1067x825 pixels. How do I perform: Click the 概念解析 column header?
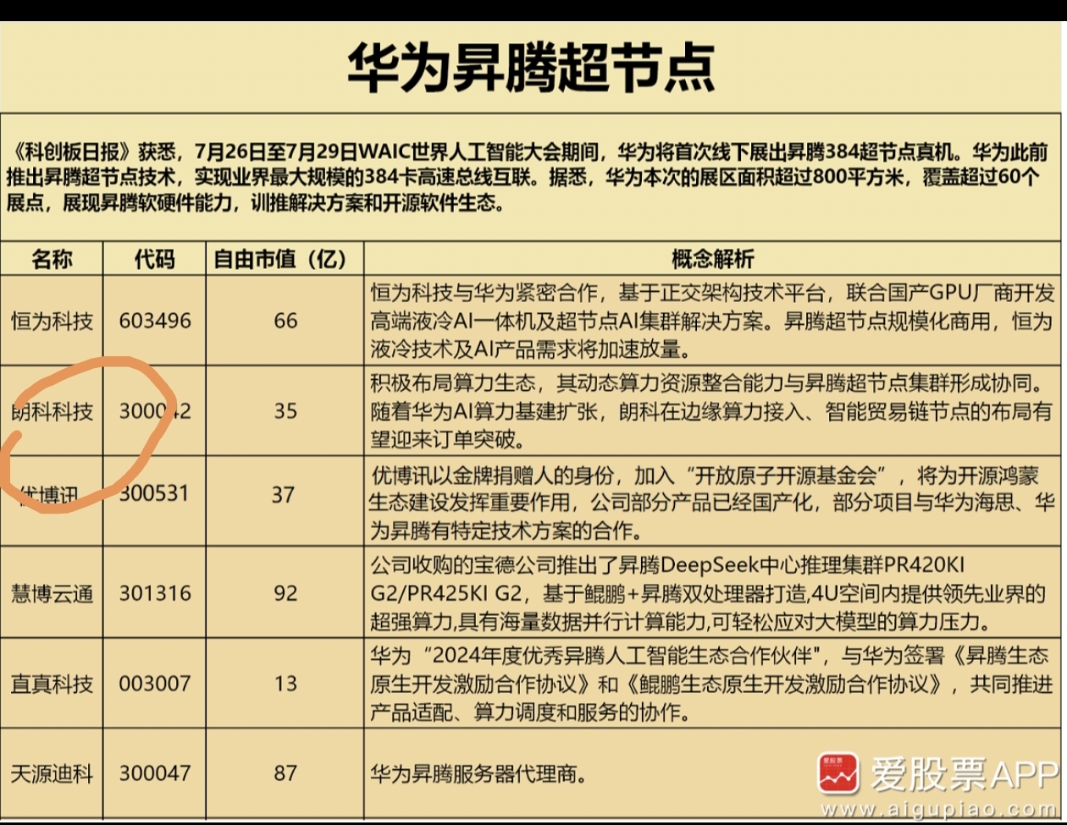click(x=713, y=258)
